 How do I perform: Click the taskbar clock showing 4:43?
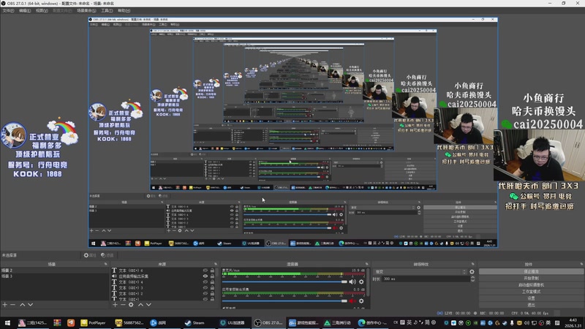(573, 323)
